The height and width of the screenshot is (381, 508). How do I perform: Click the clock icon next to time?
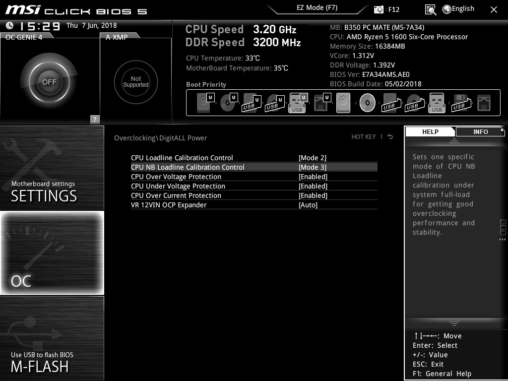[9, 25]
